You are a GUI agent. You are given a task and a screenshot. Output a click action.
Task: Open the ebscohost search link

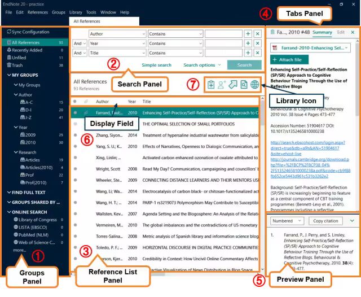(307, 148)
